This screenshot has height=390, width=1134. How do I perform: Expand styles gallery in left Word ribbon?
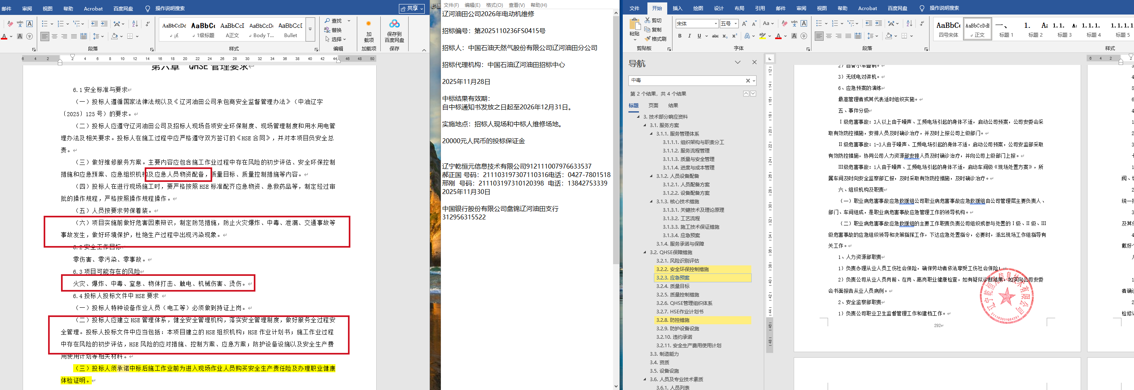pyautogui.click(x=310, y=29)
